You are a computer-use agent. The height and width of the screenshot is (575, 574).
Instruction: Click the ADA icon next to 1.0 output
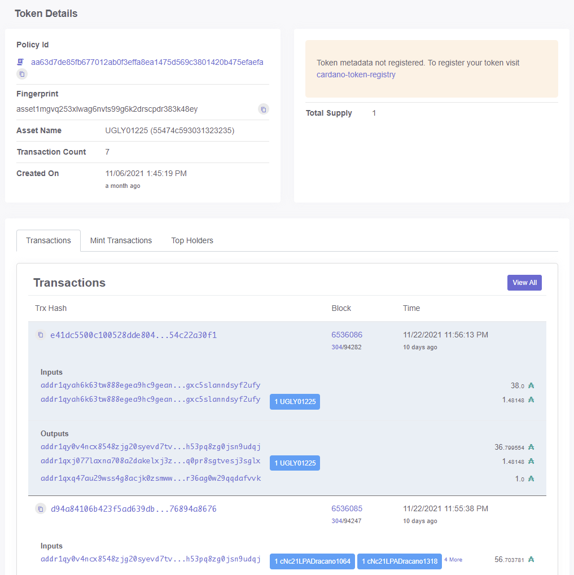tap(530, 479)
